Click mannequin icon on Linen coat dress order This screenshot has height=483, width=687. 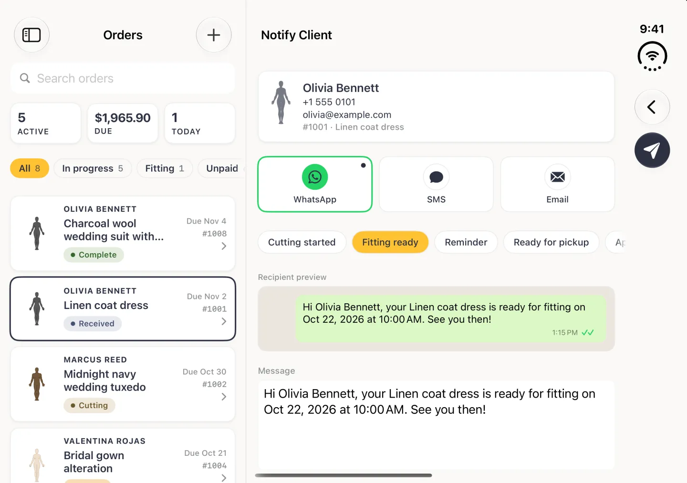click(37, 308)
